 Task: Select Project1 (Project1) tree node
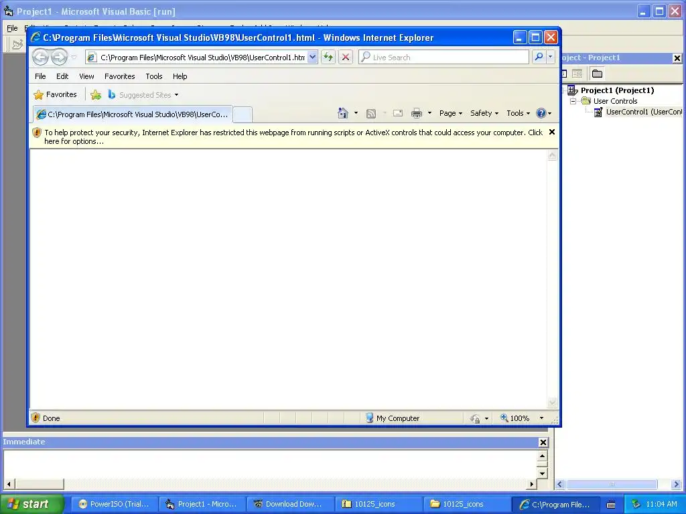click(617, 90)
